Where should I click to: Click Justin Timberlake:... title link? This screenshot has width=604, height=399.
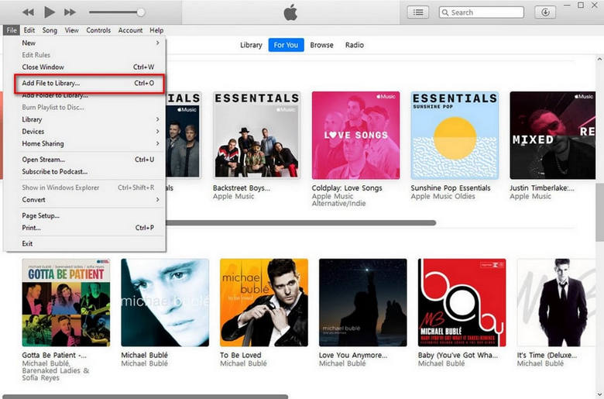pyautogui.click(x=541, y=188)
